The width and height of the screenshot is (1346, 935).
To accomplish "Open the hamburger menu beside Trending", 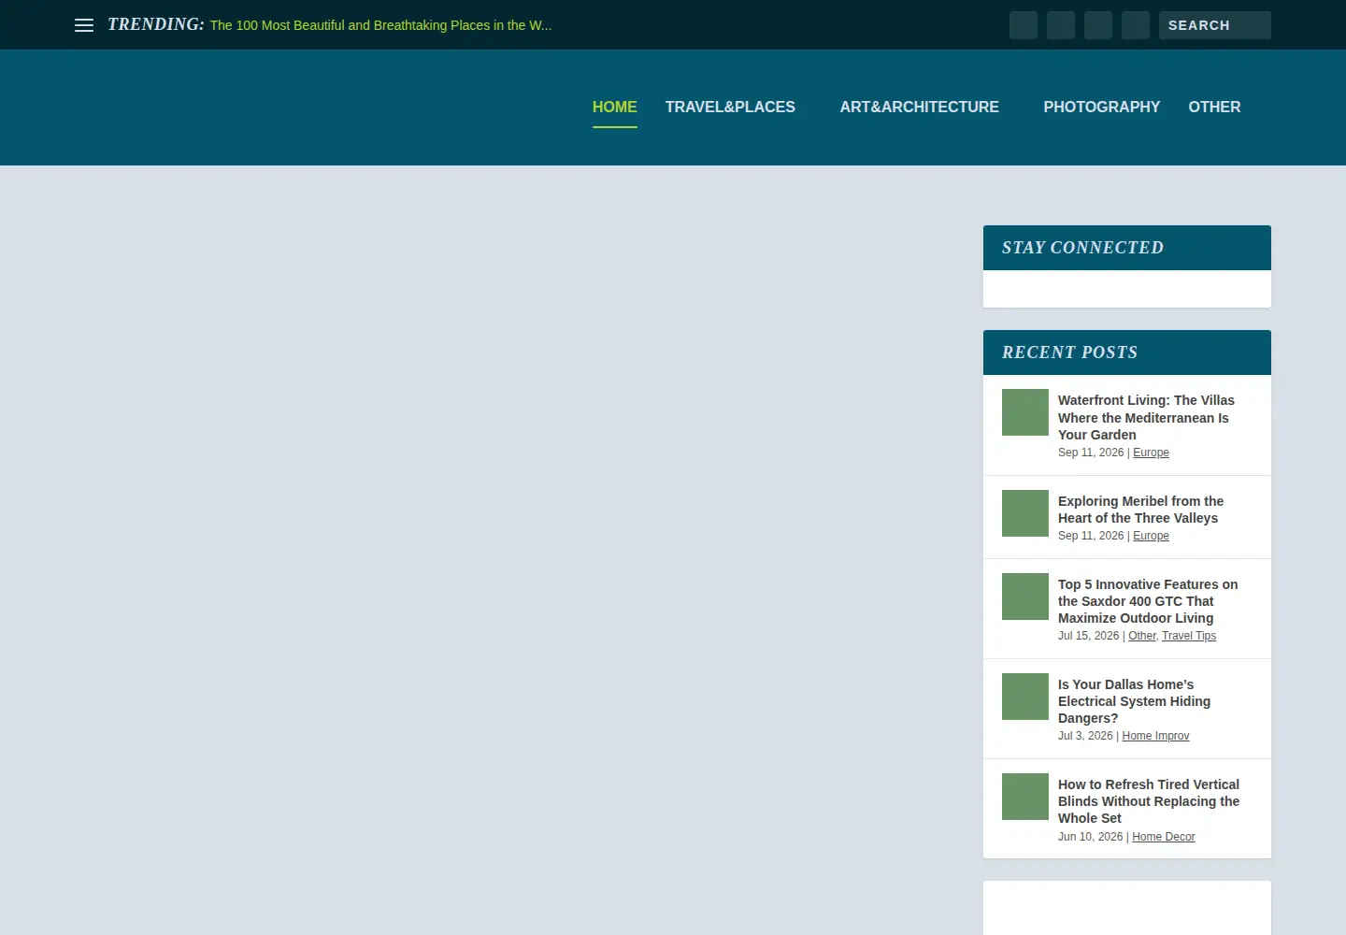I will click(84, 25).
